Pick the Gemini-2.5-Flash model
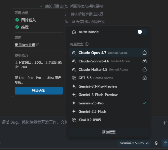Image resolution: width=168 pixels, height=150 pixels. coord(109,111)
